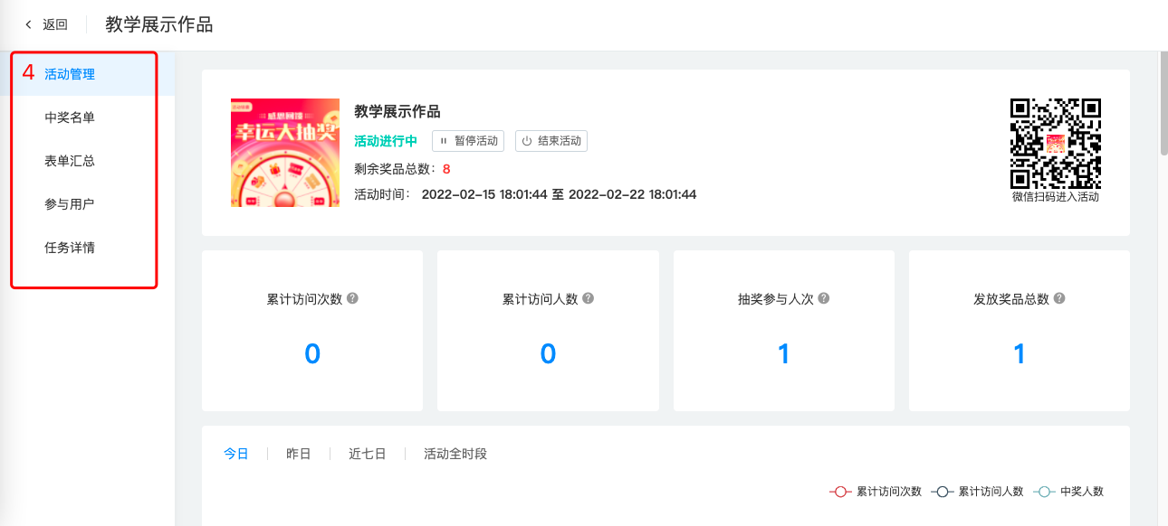Click the 幸运大抽奖 activity thumbnail
Viewport: 1168px width, 526px height.
pos(285,153)
